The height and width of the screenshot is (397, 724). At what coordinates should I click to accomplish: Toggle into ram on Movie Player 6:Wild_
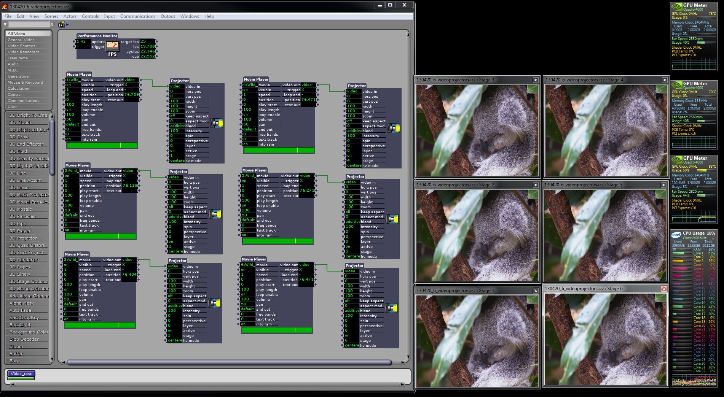[x=247, y=324]
